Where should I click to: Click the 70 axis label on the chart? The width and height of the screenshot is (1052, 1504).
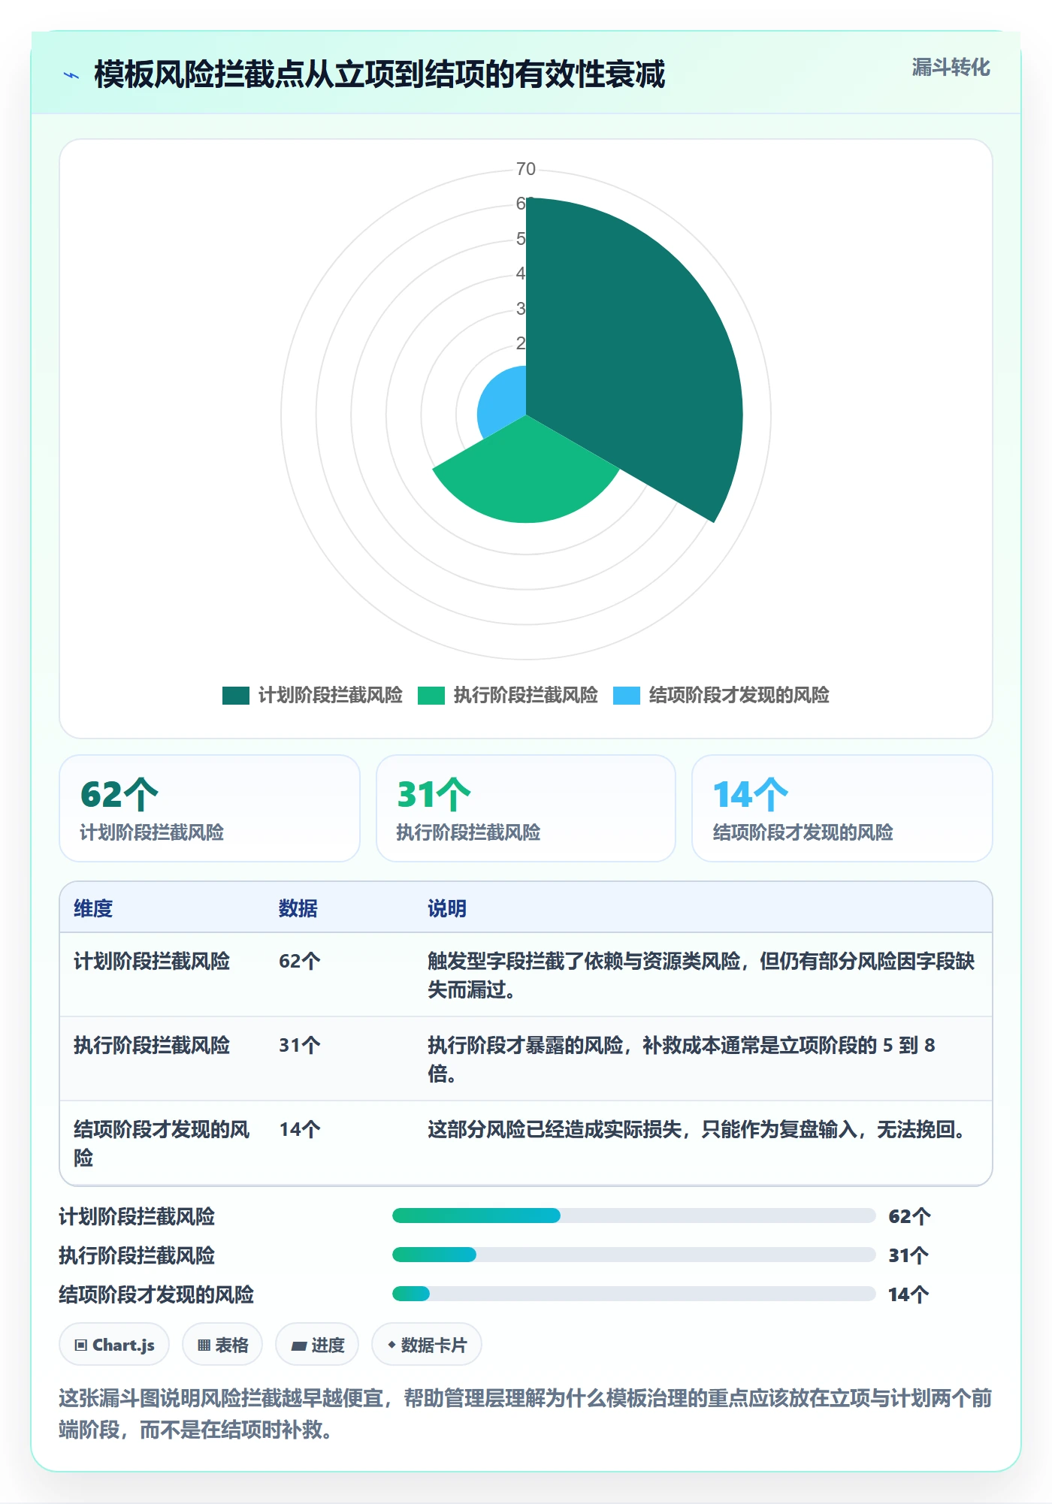[526, 169]
